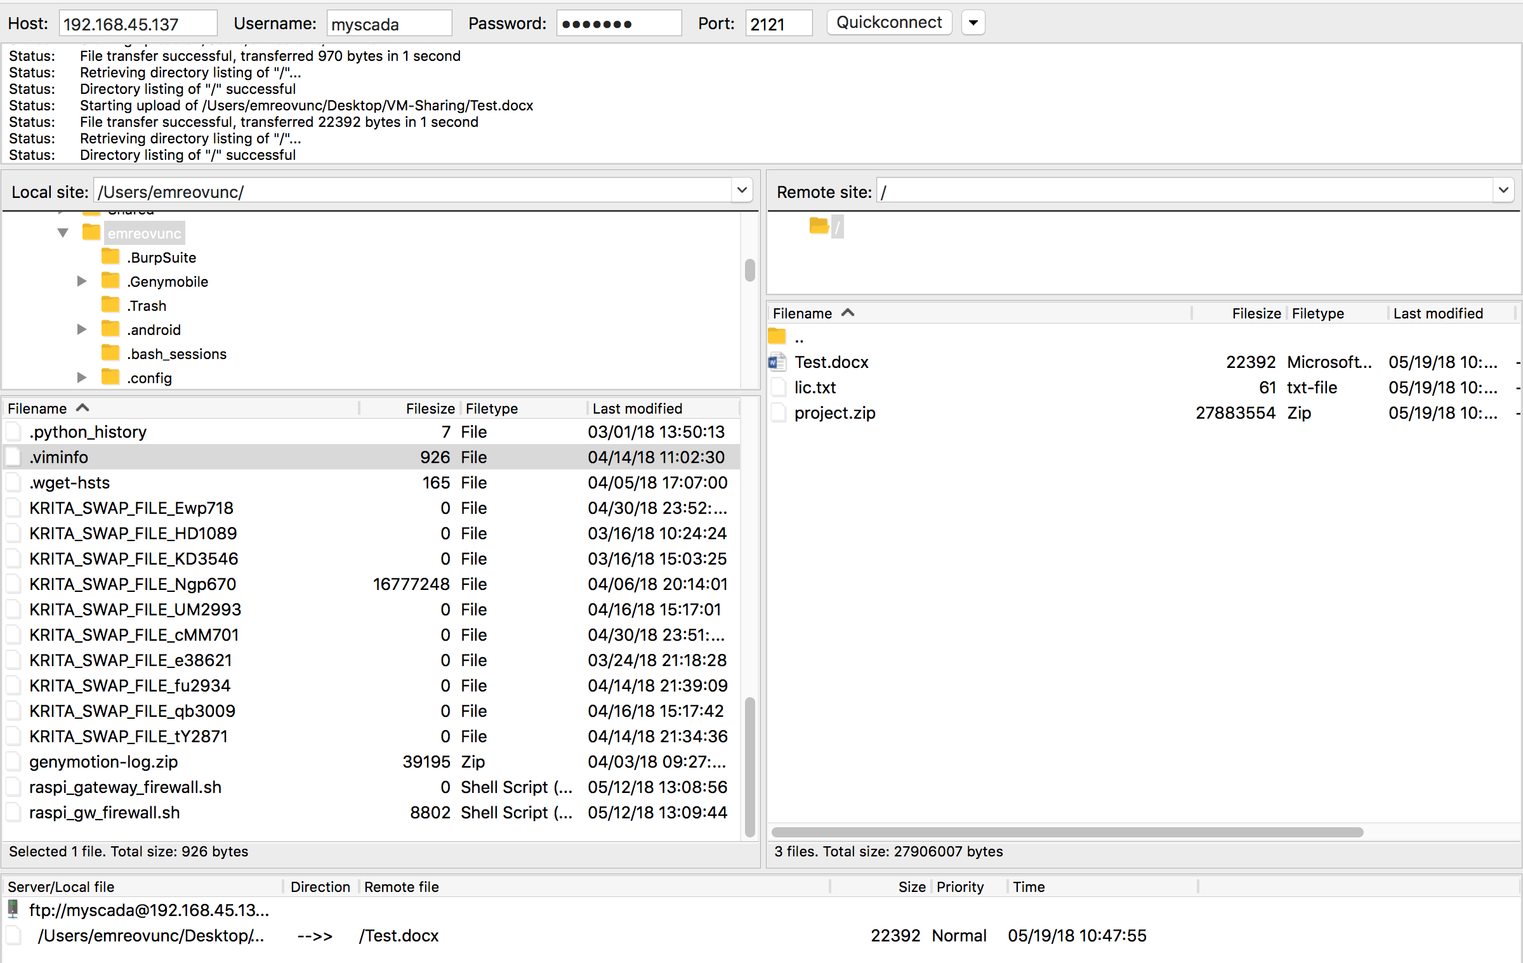The image size is (1523, 963).
Task: Click the emreovunc folder icon in the tree
Action: pyautogui.click(x=91, y=233)
